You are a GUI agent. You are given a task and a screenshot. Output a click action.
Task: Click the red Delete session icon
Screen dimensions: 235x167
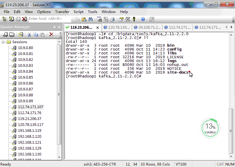coord(51,34)
